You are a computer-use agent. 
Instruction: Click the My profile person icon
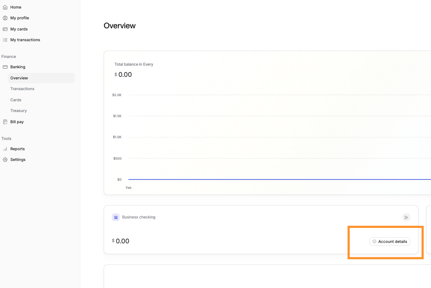(5, 18)
